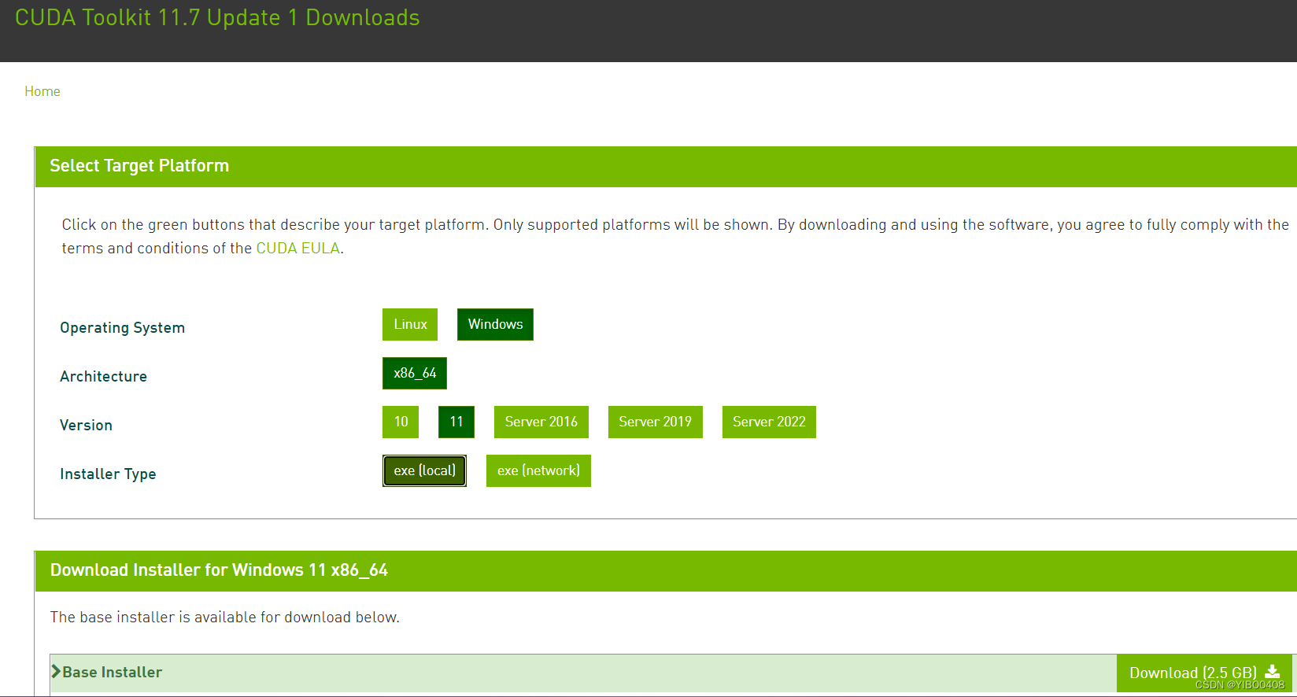Open the CUDA EULA link
1297x697 pixels.
[297, 248]
